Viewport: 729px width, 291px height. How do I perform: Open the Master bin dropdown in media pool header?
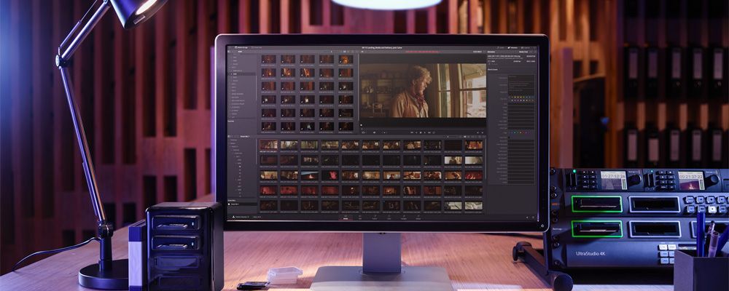point(244,137)
